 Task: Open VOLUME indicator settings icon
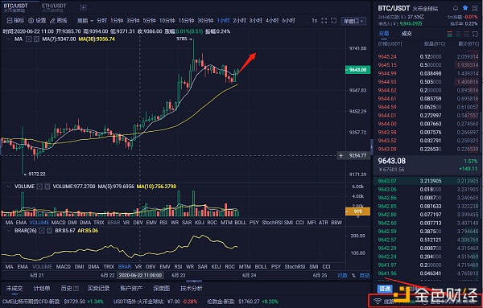[39, 187]
